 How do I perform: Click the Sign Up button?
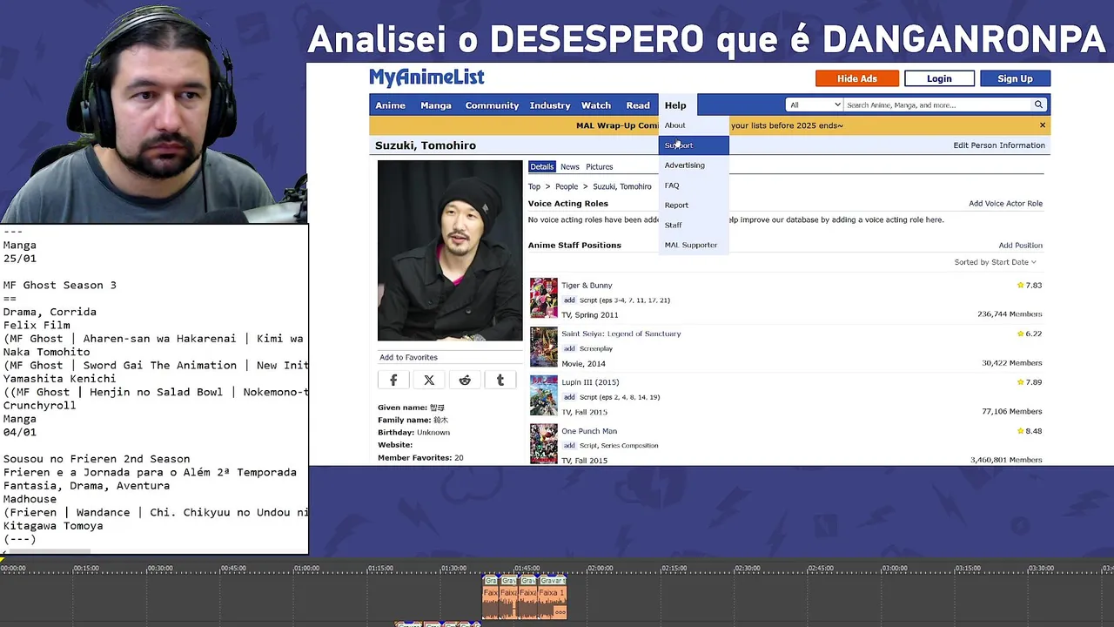click(1015, 78)
